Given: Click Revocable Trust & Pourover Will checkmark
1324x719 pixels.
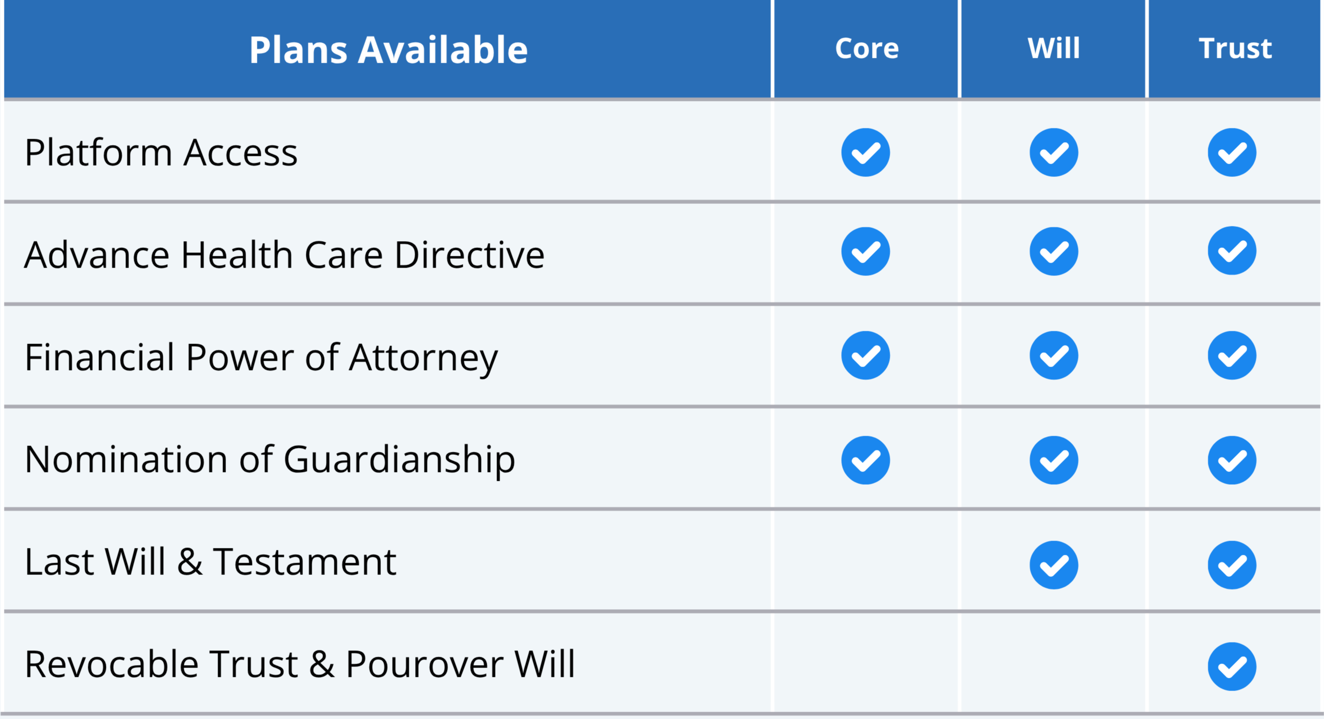Looking at the screenshot, I should tap(1232, 667).
